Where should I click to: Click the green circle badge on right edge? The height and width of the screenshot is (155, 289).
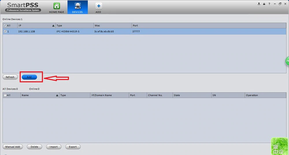click(287, 61)
